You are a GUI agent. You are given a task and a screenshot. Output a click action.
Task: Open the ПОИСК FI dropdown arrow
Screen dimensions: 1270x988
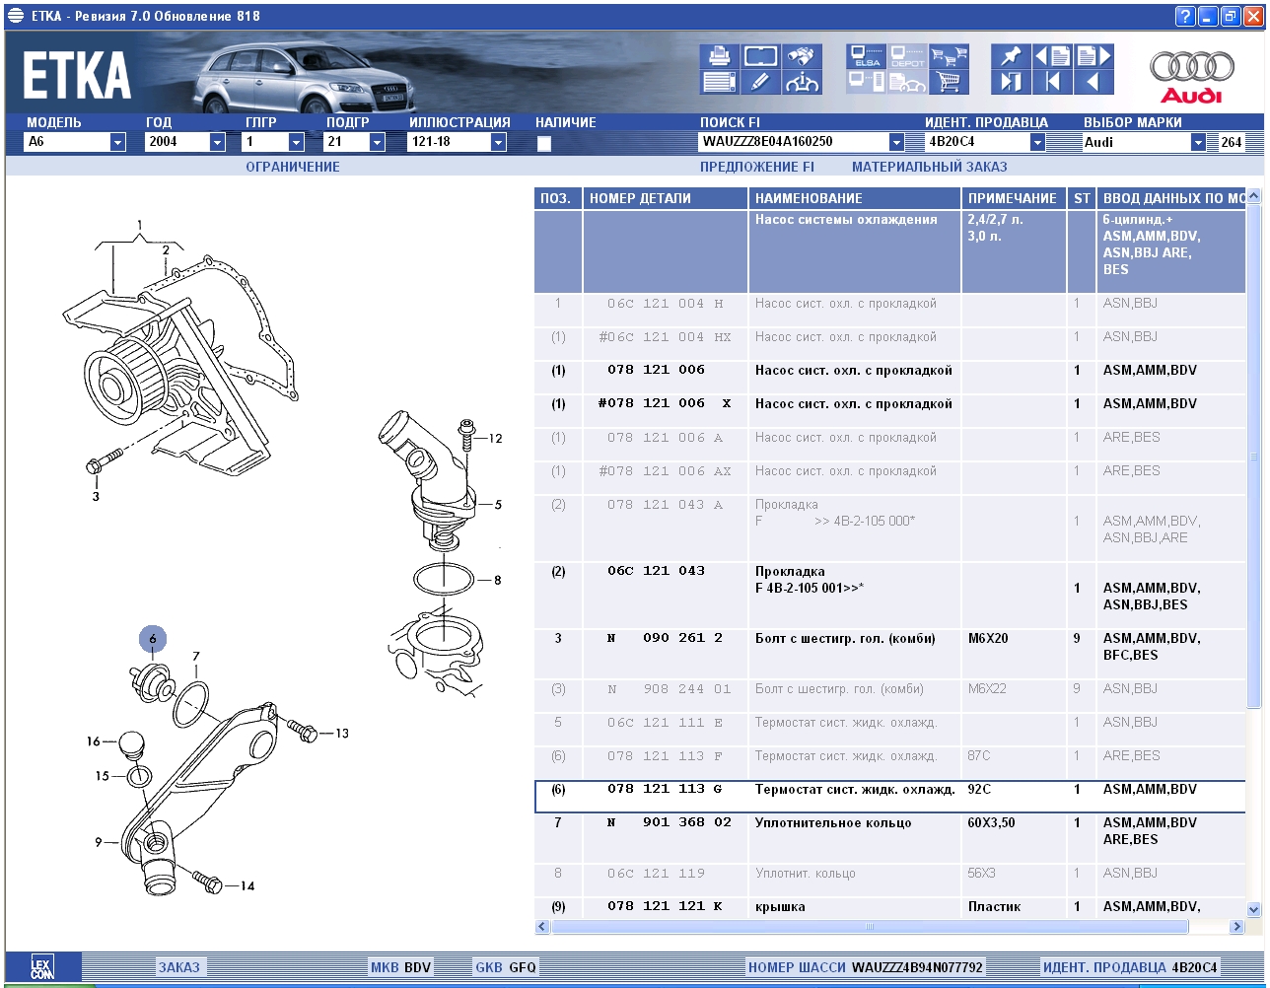896,142
